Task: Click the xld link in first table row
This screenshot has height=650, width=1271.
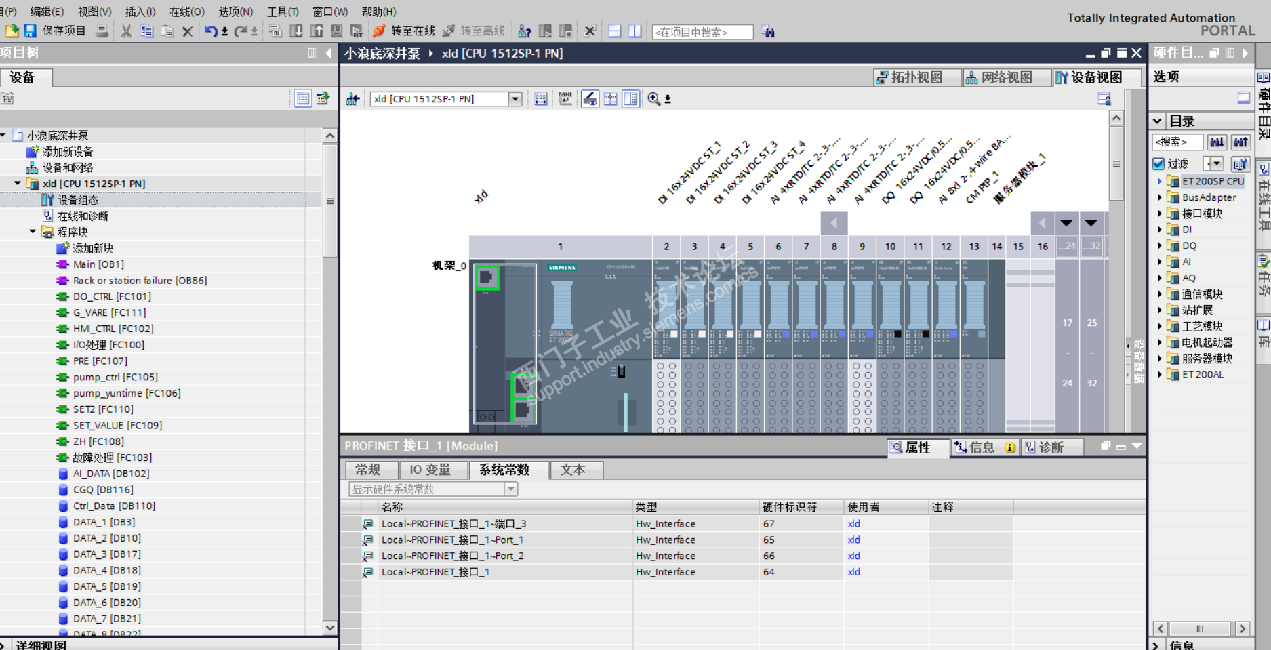Action: tap(853, 524)
